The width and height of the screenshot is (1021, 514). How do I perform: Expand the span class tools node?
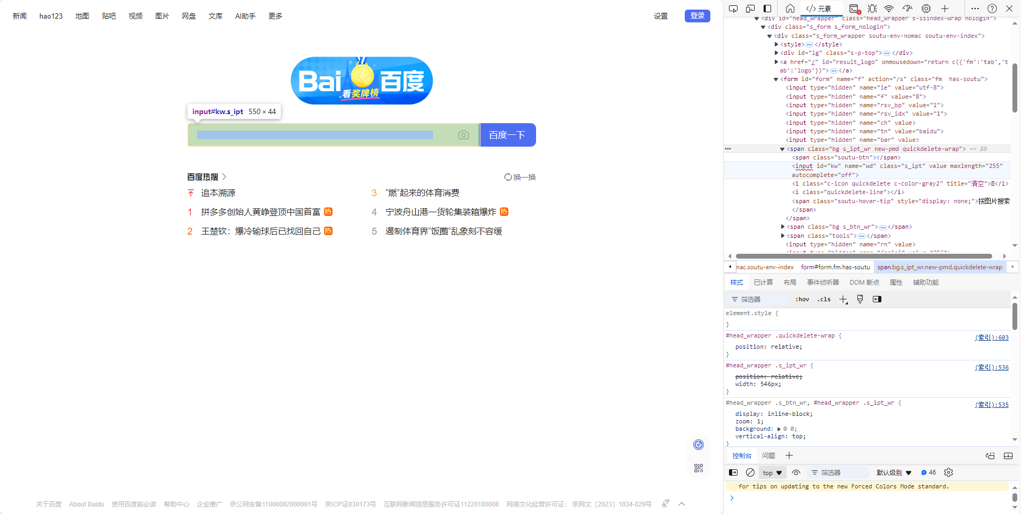(783, 236)
